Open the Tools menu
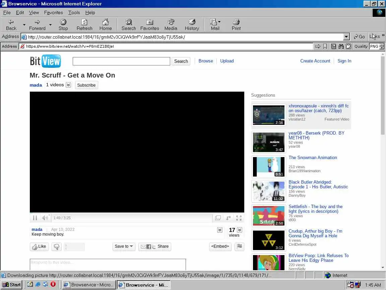The width and height of the screenshot is (386, 290). (x=74, y=12)
